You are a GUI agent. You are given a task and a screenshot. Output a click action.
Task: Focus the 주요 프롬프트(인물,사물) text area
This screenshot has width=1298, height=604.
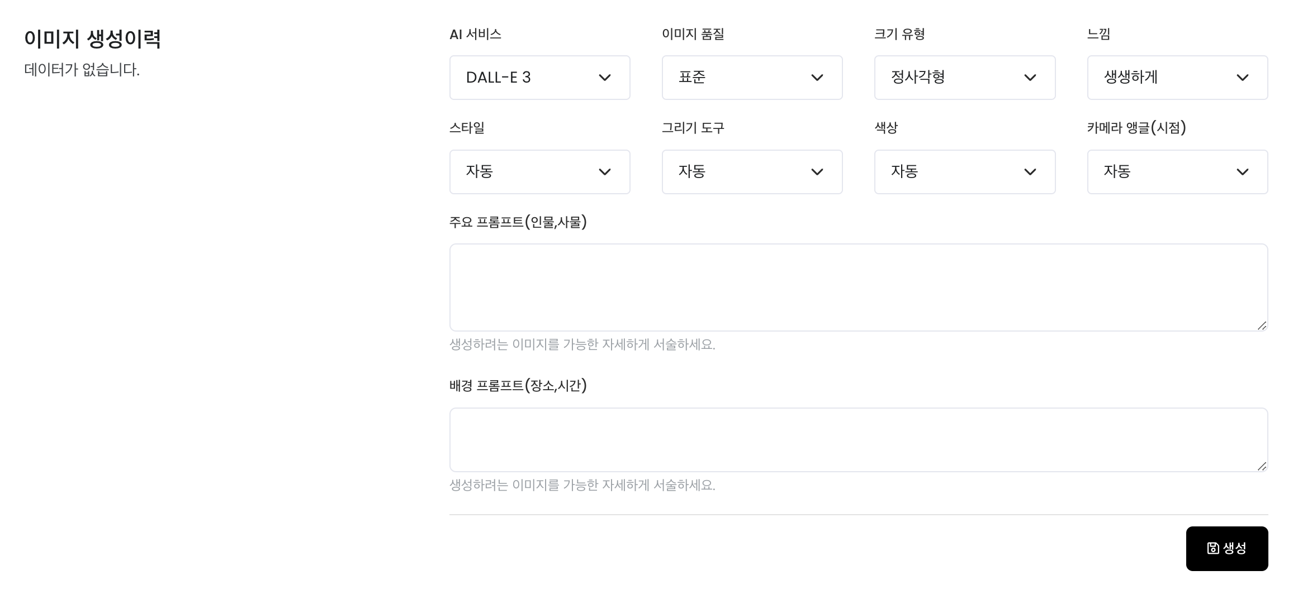click(859, 287)
